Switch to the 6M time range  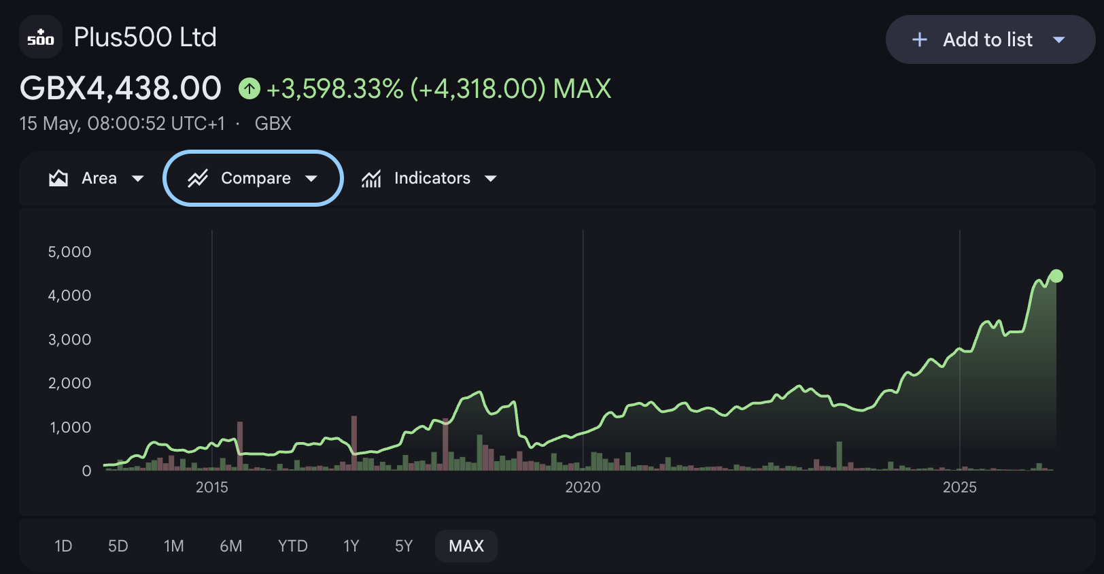click(231, 546)
